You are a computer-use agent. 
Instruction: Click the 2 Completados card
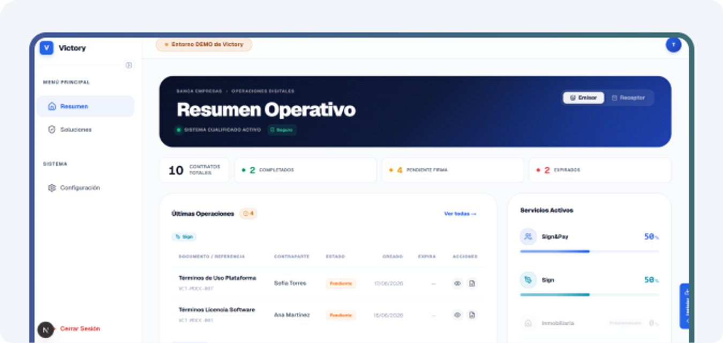(x=305, y=170)
